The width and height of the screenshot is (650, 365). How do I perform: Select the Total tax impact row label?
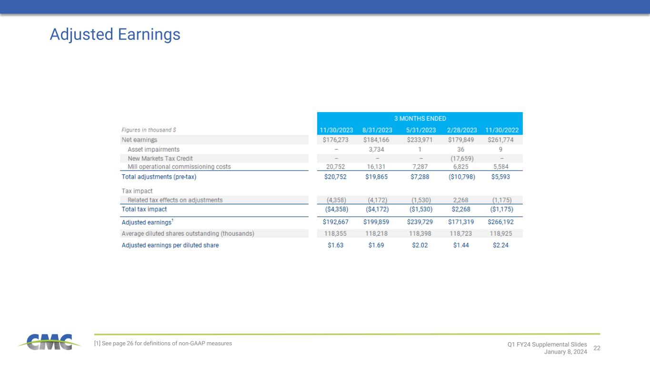144,209
